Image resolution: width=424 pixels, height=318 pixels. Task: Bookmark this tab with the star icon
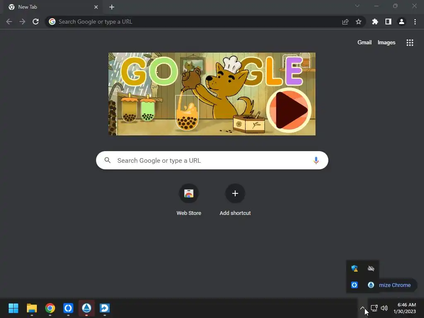click(x=359, y=22)
